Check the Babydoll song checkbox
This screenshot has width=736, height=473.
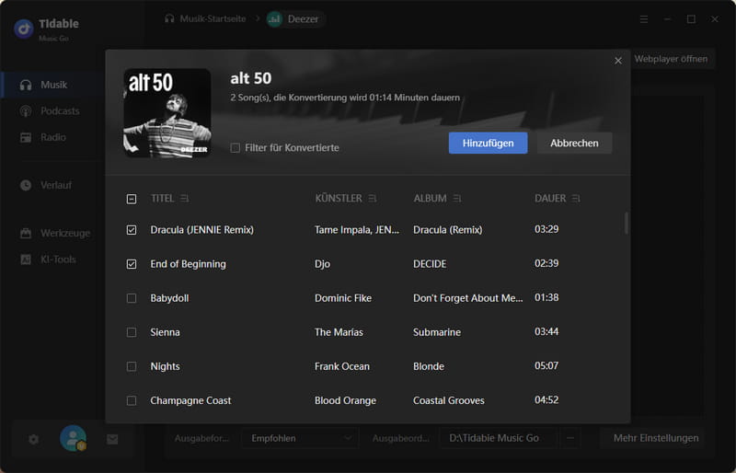coord(132,298)
